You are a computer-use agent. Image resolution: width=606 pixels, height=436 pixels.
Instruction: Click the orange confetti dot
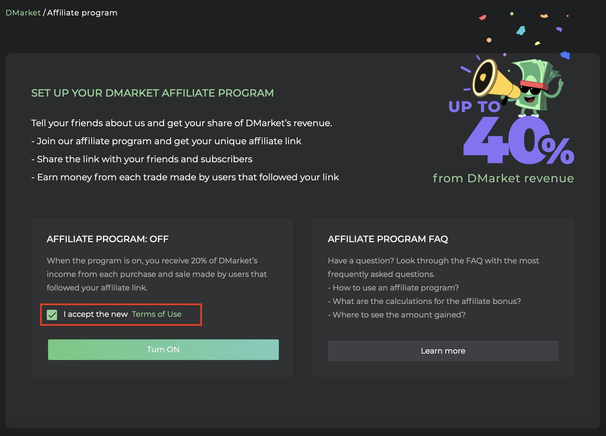click(489, 40)
